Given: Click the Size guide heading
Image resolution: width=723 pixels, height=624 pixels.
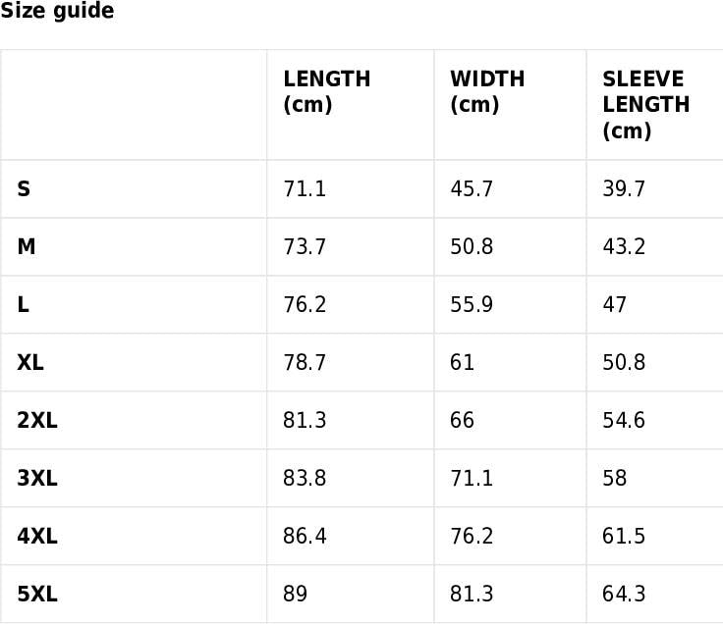Looking at the screenshot, I should [x=57, y=11].
